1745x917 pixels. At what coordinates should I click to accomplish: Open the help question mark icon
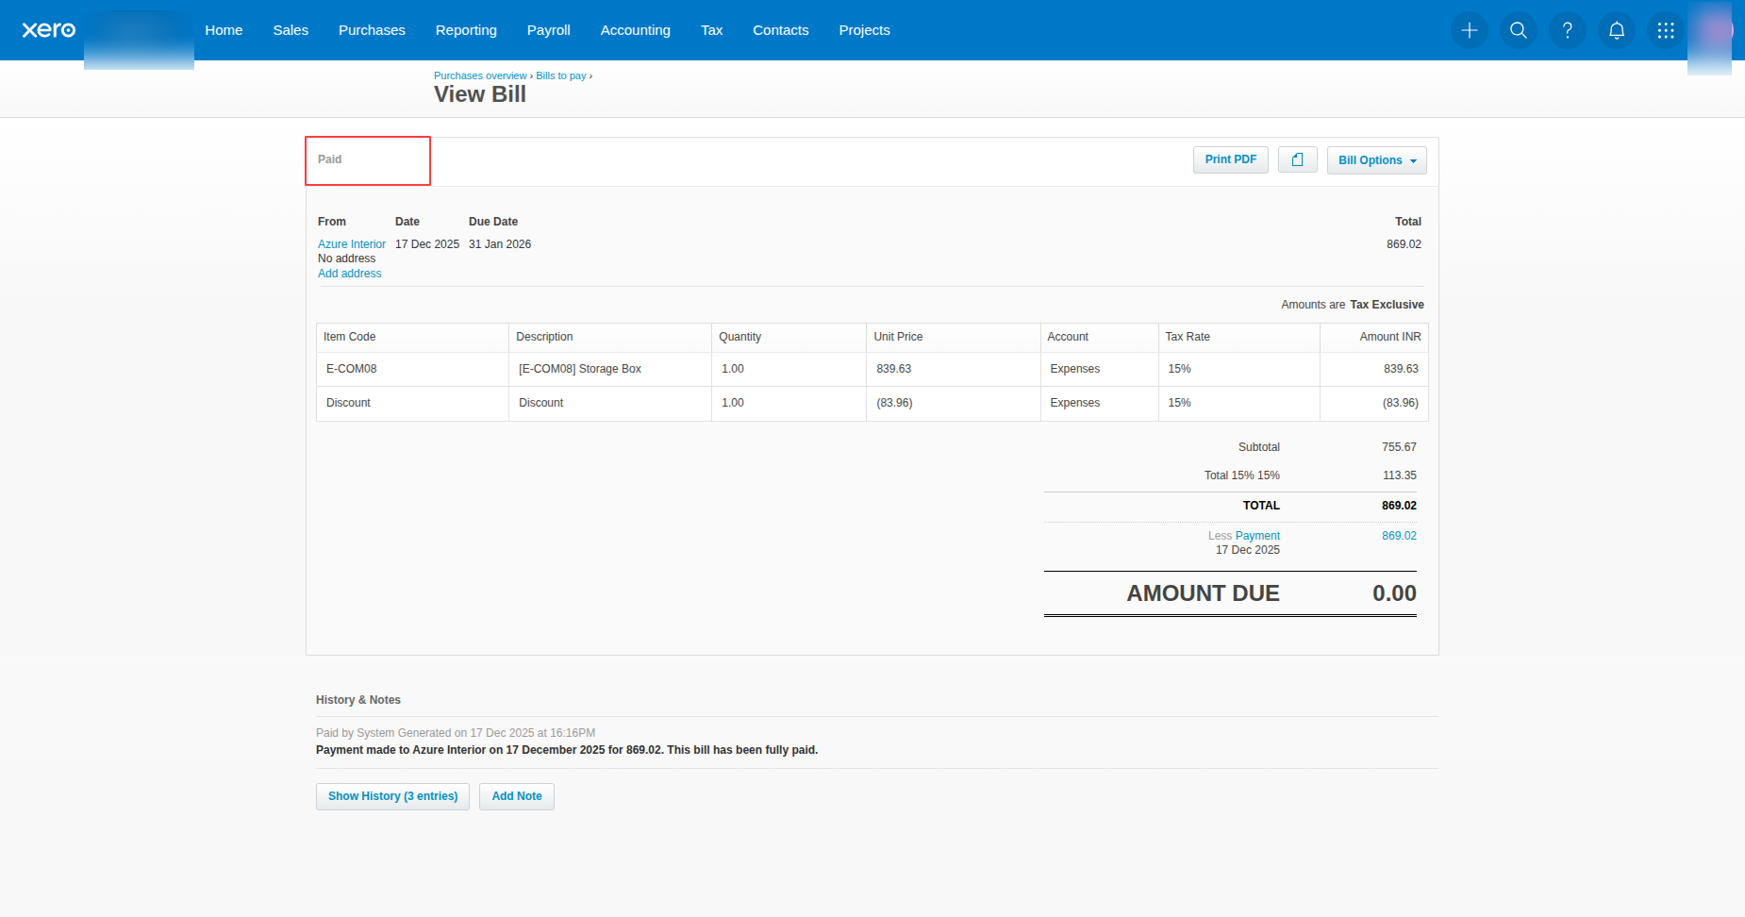1567,30
